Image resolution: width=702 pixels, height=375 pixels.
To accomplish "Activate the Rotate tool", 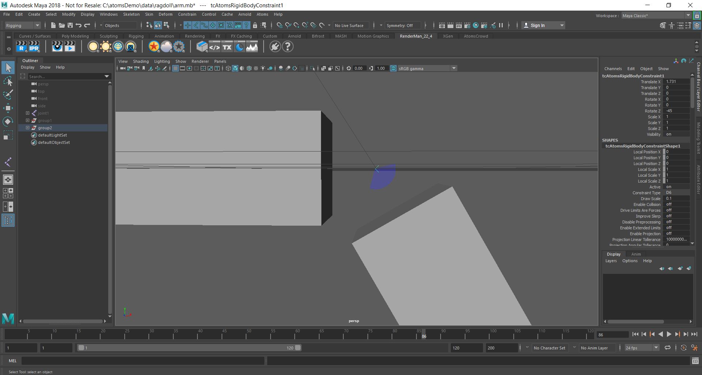I will tap(8, 121).
